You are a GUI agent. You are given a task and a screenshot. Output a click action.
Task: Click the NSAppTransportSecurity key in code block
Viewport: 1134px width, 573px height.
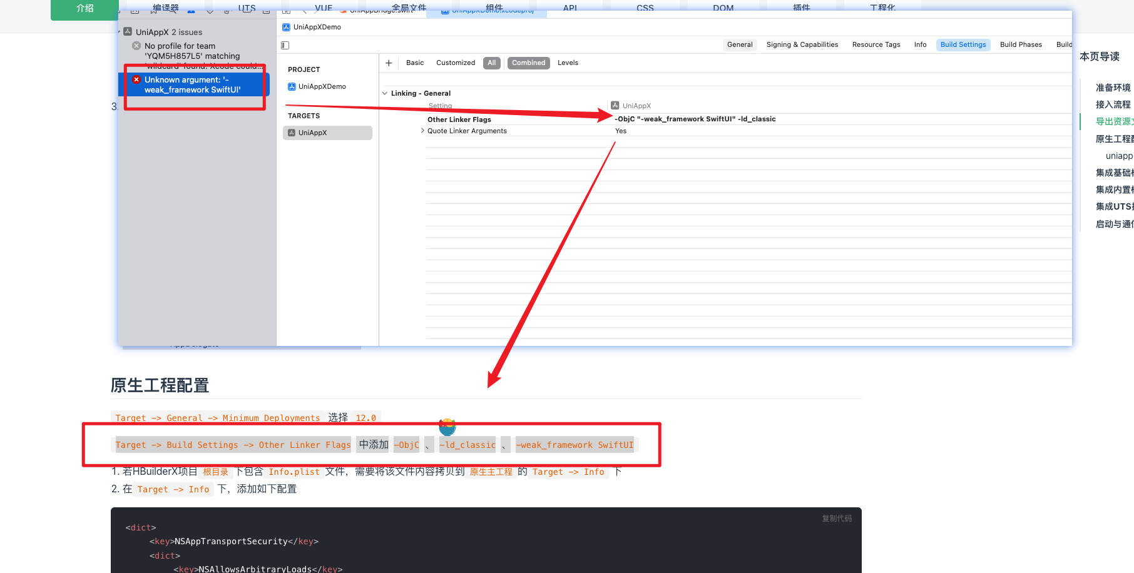(x=231, y=541)
